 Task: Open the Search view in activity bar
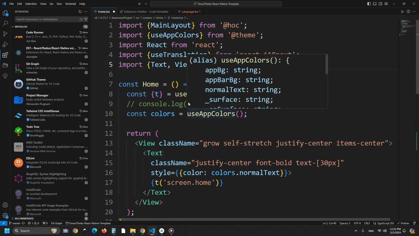click(x=5, y=23)
